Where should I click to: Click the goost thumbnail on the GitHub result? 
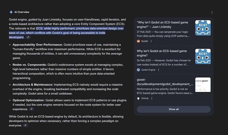(x=203, y=85)
